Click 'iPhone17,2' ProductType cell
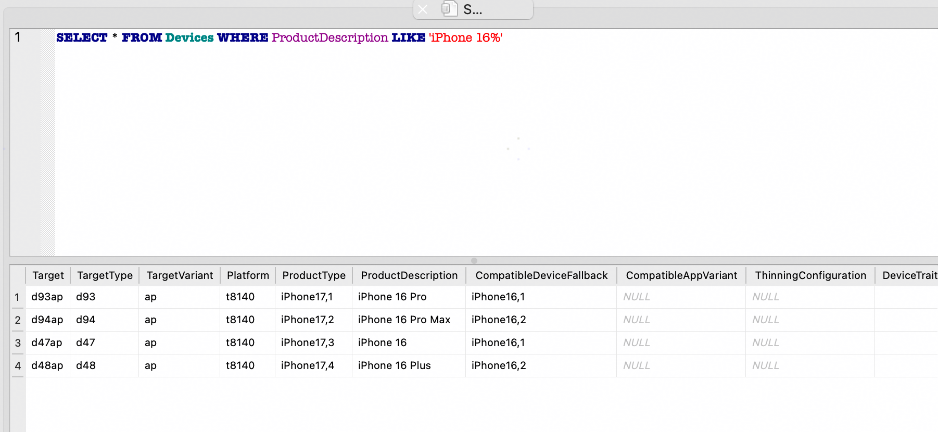 point(314,320)
